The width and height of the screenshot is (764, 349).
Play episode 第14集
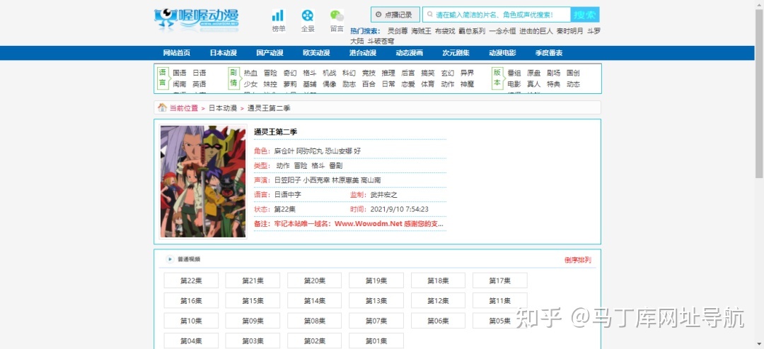click(314, 301)
